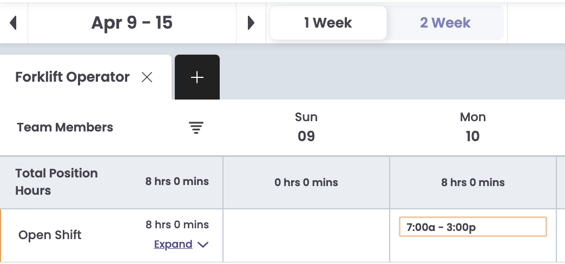Click Sunday's 0 hrs 0 mins total
Image resolution: width=565 pixels, height=264 pixels.
point(306,183)
